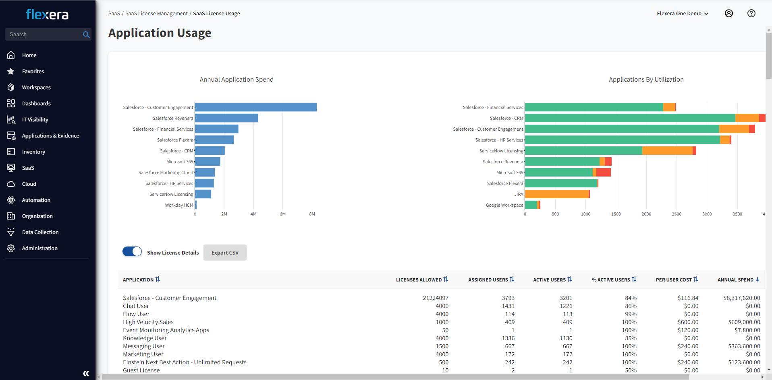Click the Export CSV button

[x=225, y=253]
